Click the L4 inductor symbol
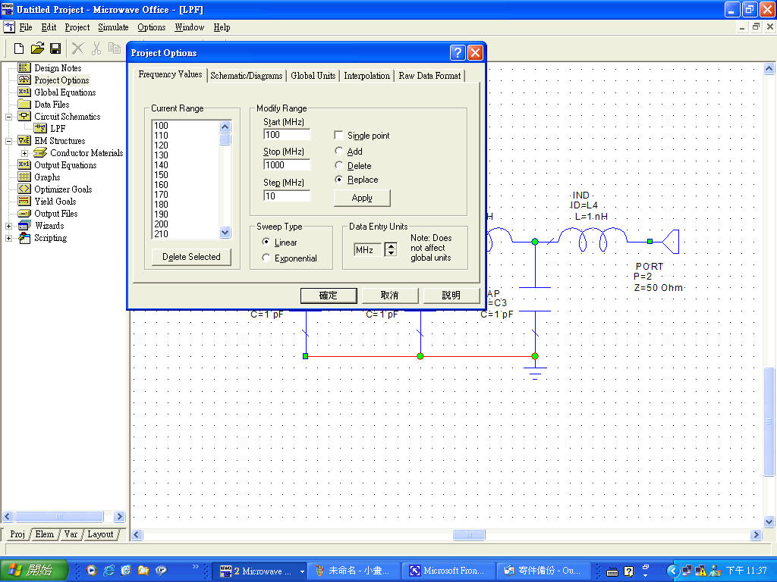Screen dimensions: 777x582 (x=593, y=240)
